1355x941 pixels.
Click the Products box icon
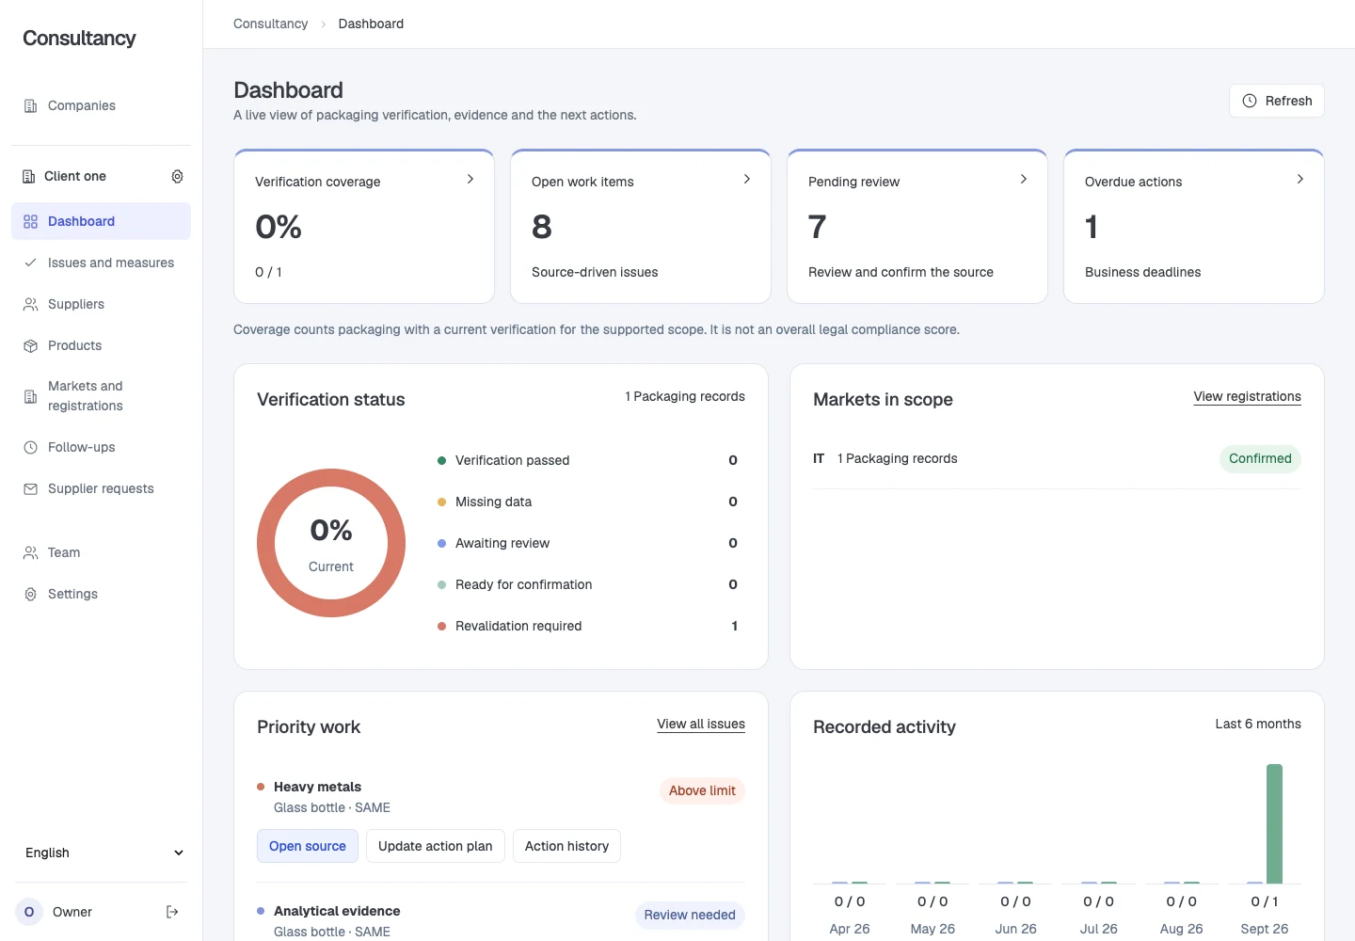click(x=30, y=345)
